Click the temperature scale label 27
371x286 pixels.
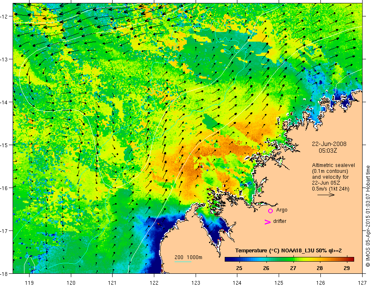click(293, 268)
